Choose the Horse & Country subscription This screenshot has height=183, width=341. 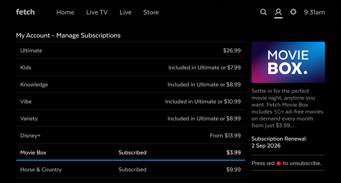click(x=131, y=169)
